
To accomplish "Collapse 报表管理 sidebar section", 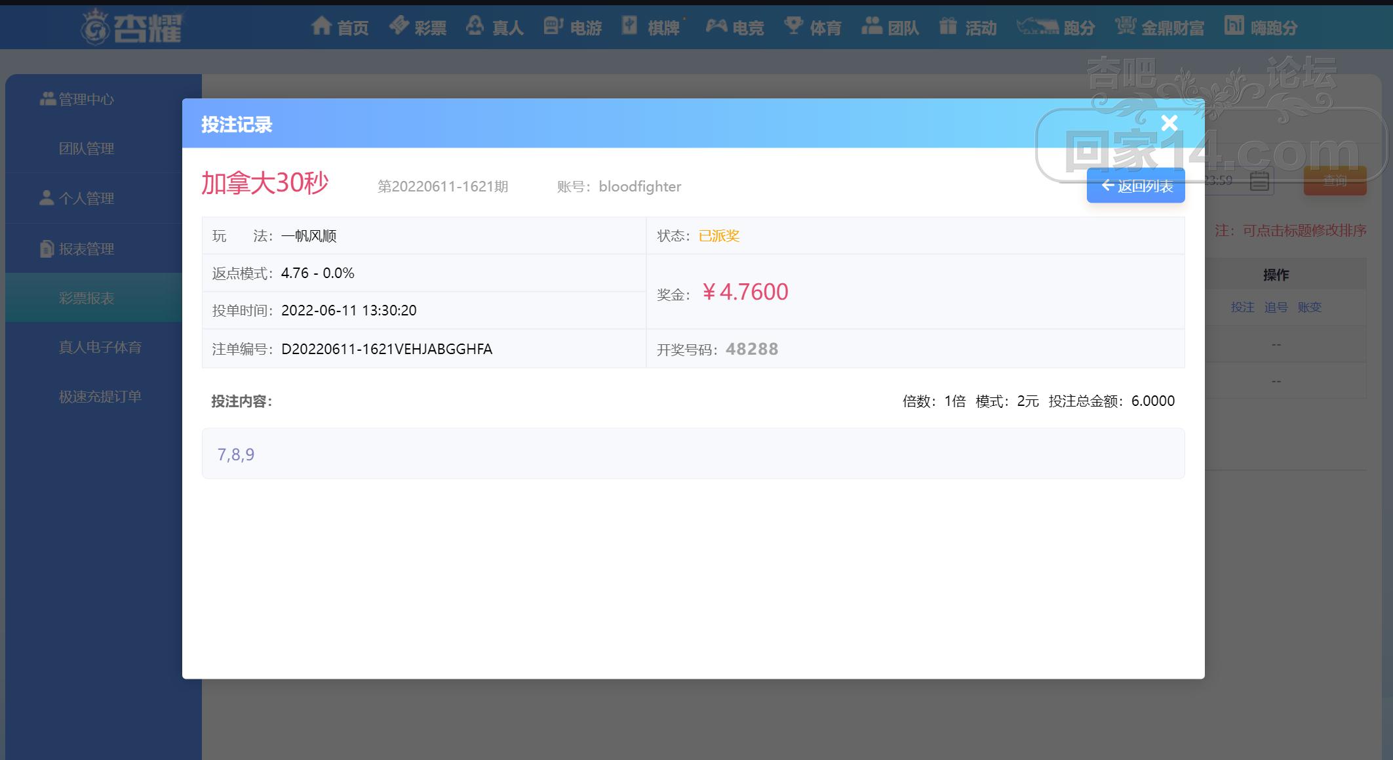I will 85,249.
